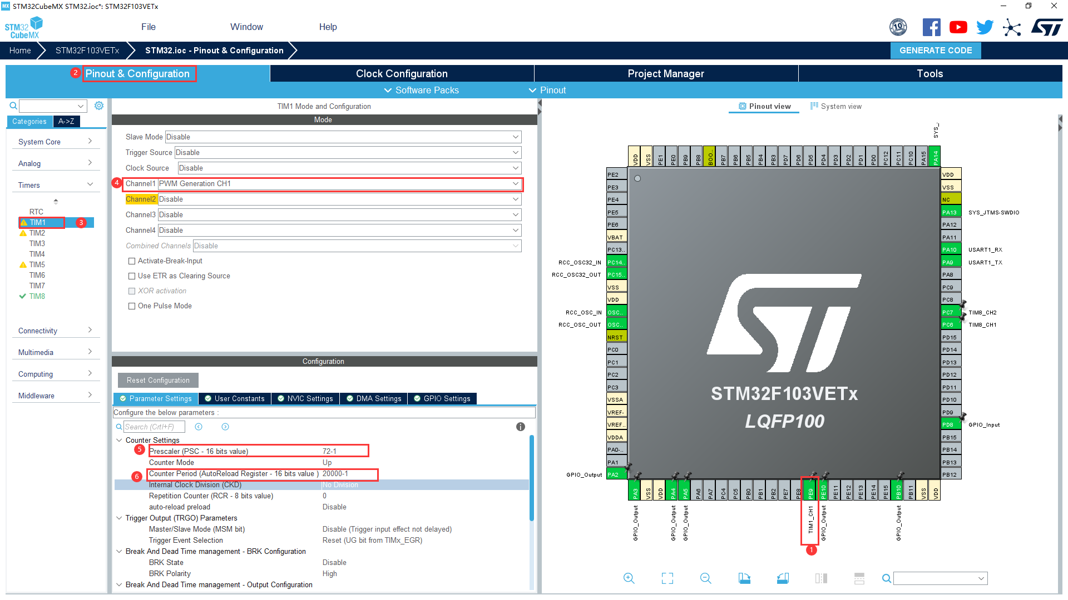Collapse the Counter Settings section
This screenshot has width=1068, height=600.
tap(119, 439)
